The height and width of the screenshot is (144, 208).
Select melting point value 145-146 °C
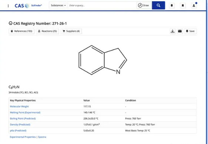[x=89, y=113]
